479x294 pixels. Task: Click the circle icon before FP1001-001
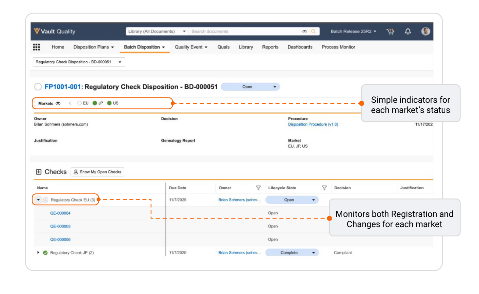38,87
